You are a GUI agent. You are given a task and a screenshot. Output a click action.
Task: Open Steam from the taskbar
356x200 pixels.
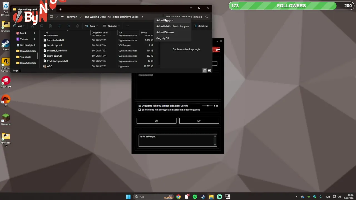[203, 197]
